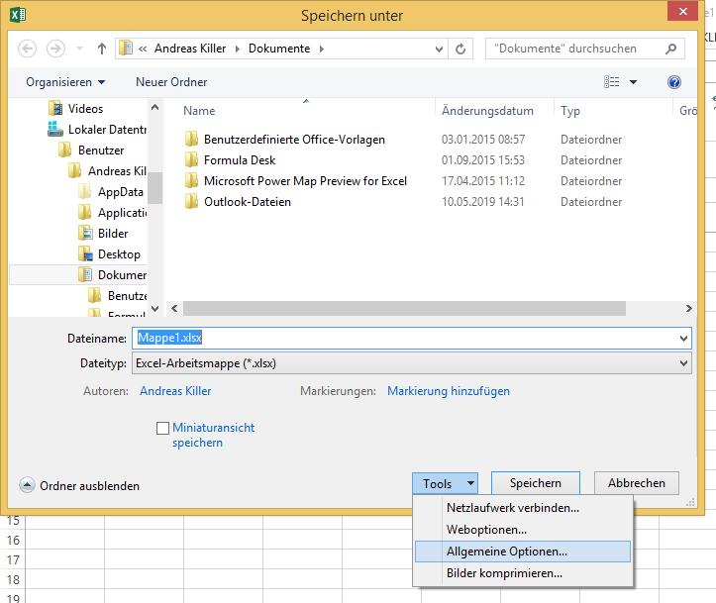Click the Desktop folder icon in tree

(86, 254)
